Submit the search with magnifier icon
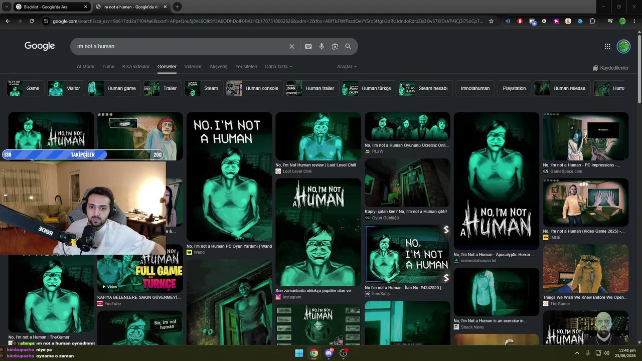This screenshot has height=361, width=642. click(x=348, y=46)
